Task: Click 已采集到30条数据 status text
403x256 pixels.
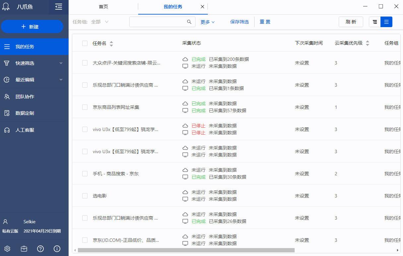Action: tap(227, 177)
